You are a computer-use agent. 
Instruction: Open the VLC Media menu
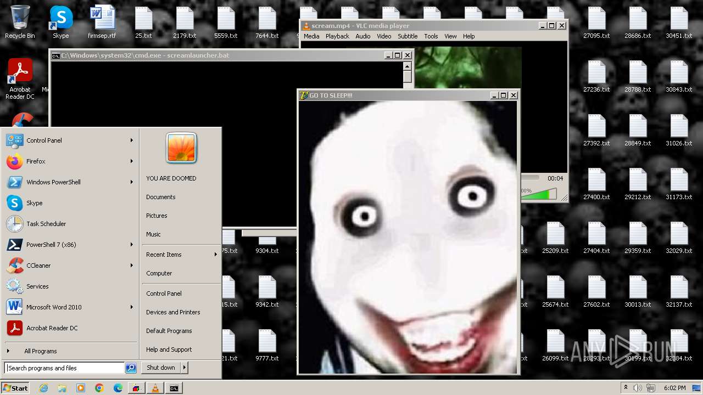point(311,36)
